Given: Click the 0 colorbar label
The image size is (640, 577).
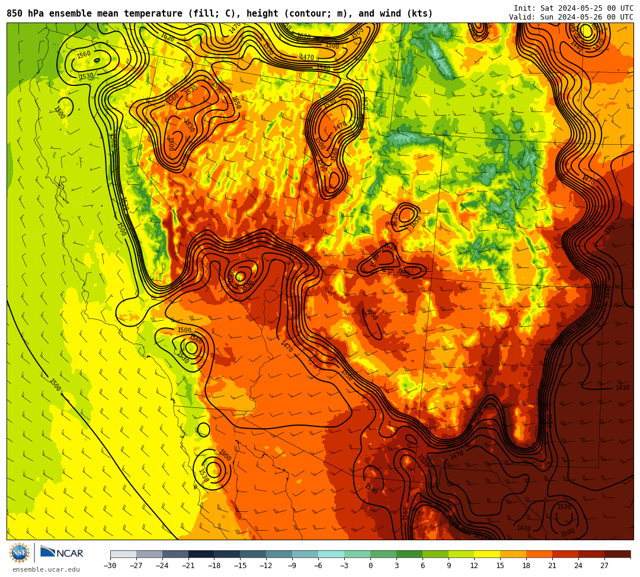Looking at the screenshot, I should 370,566.
